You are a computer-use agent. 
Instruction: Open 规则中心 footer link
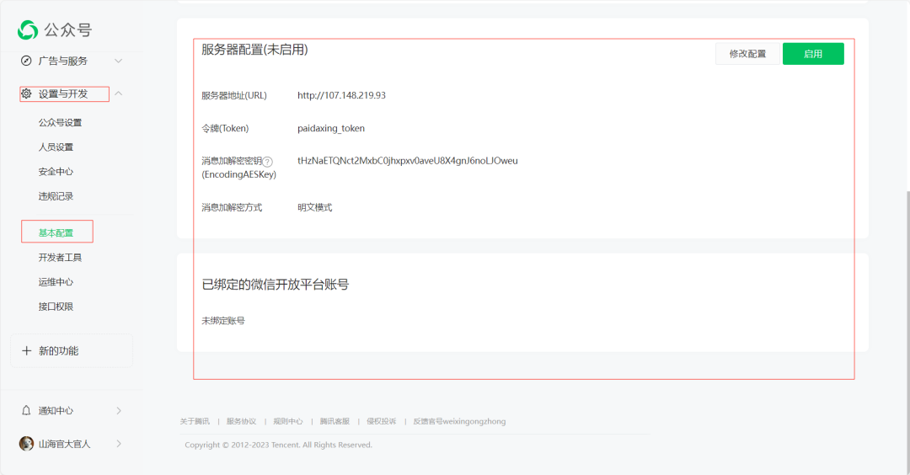[288, 422]
